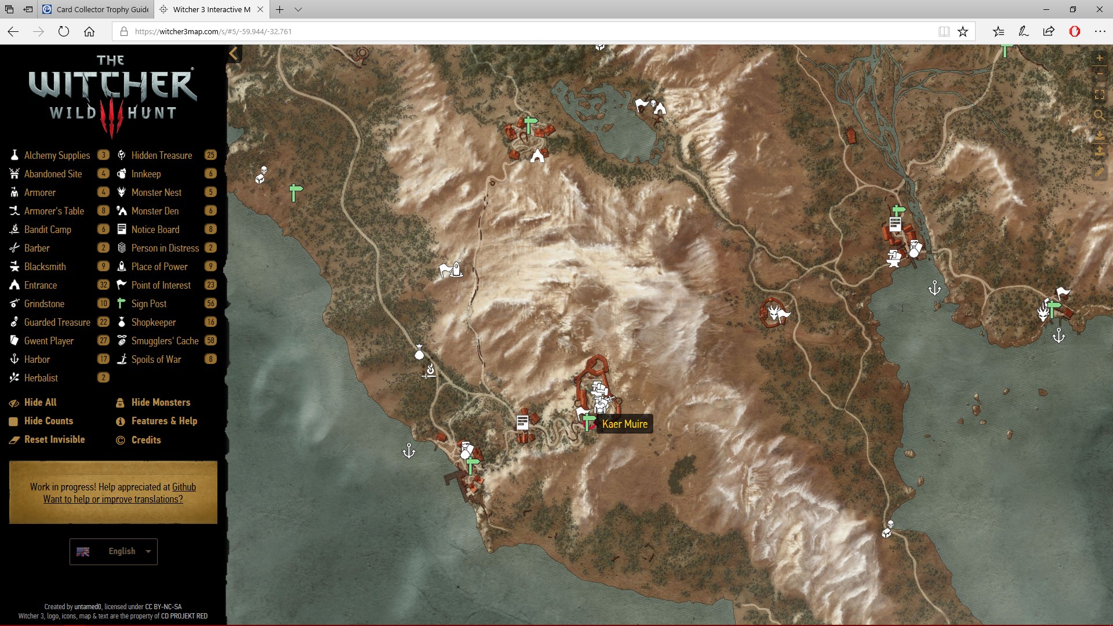Toggle Hidden Treasure marker visibility

pos(161,155)
